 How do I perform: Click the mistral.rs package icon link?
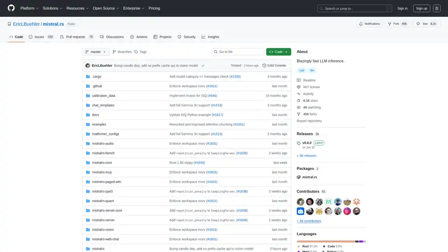pyautogui.click(x=299, y=177)
